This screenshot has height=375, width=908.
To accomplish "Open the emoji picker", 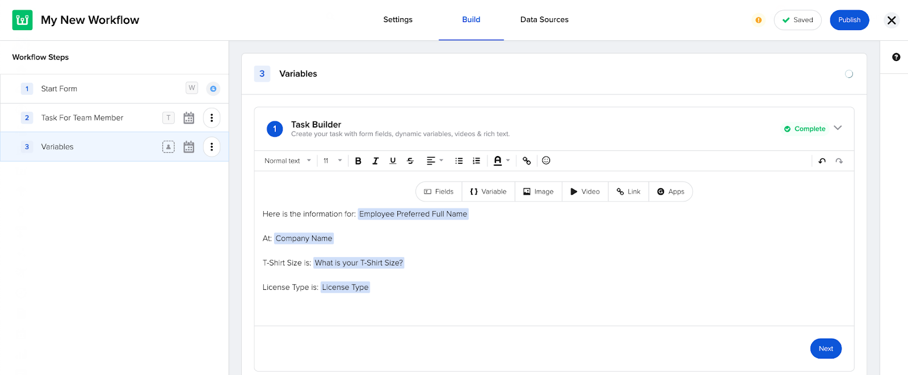I will point(546,161).
